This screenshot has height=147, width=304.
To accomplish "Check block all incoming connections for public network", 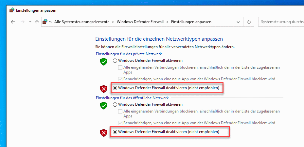I will pos(120,111).
